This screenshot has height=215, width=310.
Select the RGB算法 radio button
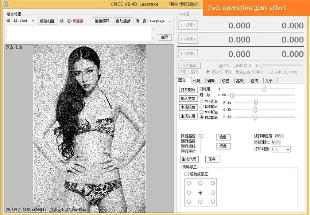click(201, 106)
